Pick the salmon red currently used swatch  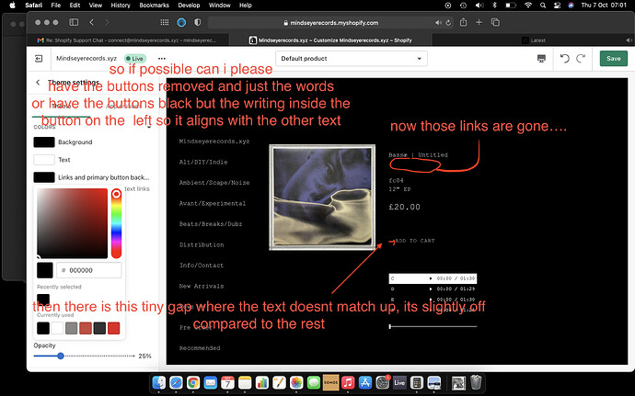coord(86,328)
